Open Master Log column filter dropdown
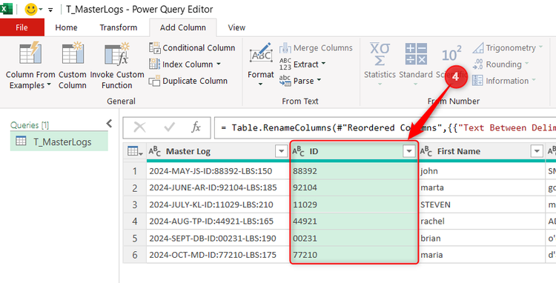Viewport: 556px width, 283px height. (281, 152)
